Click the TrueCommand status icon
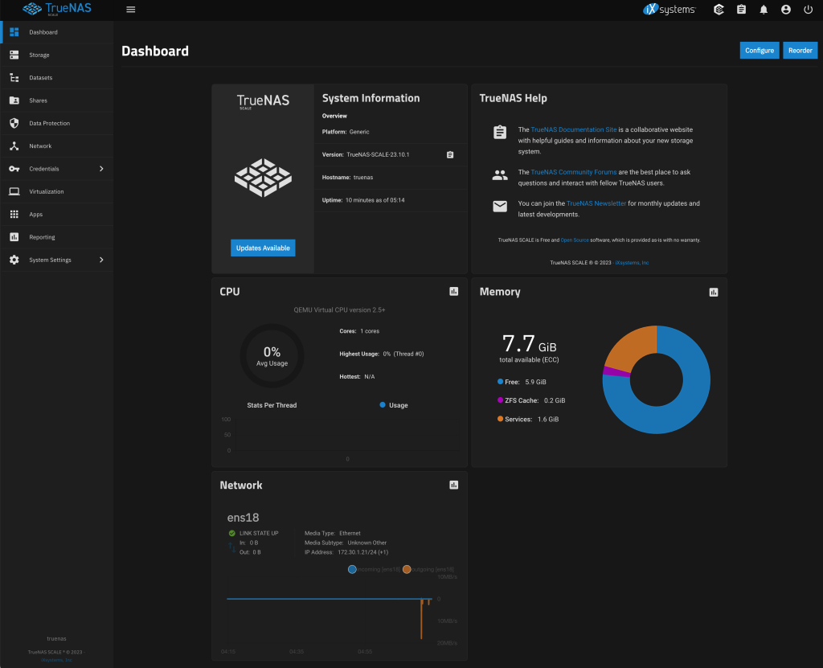The image size is (823, 668). pos(719,10)
